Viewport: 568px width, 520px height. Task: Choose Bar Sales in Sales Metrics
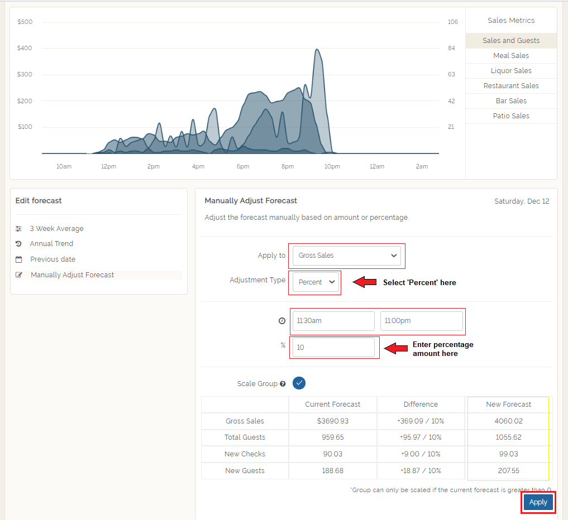511,101
